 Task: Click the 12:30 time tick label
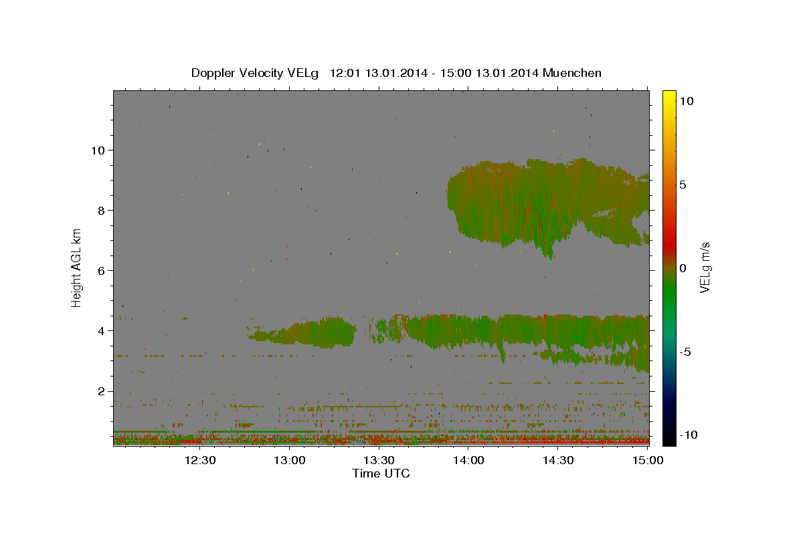point(200,460)
